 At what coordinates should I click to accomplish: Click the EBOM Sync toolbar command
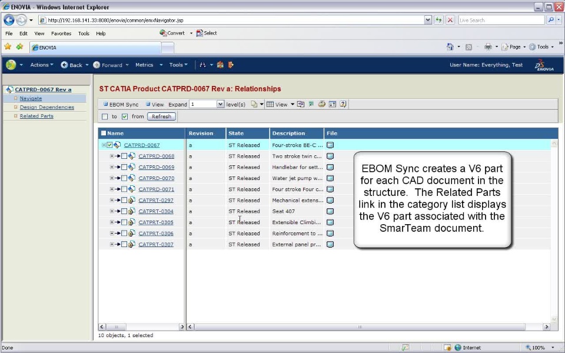121,105
